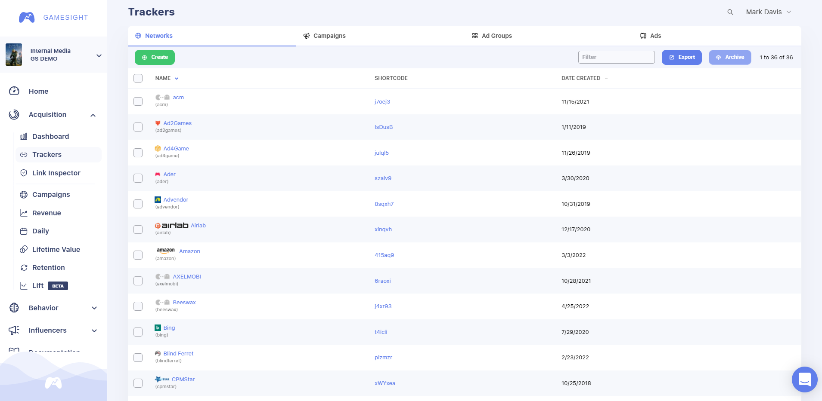Check the Ader row checkbox
The image size is (822, 401).
(138, 178)
